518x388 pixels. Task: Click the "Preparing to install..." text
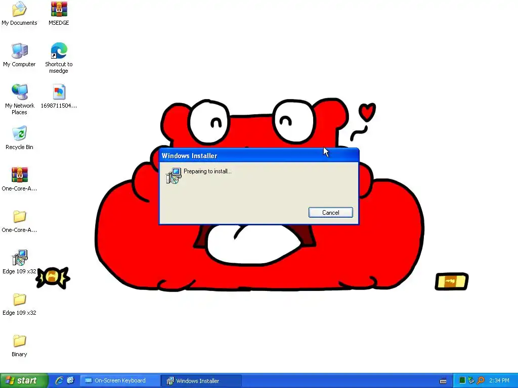point(207,171)
